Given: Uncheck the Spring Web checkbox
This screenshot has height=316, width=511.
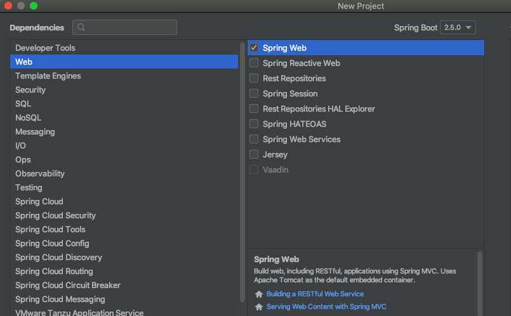Looking at the screenshot, I should pyautogui.click(x=254, y=48).
